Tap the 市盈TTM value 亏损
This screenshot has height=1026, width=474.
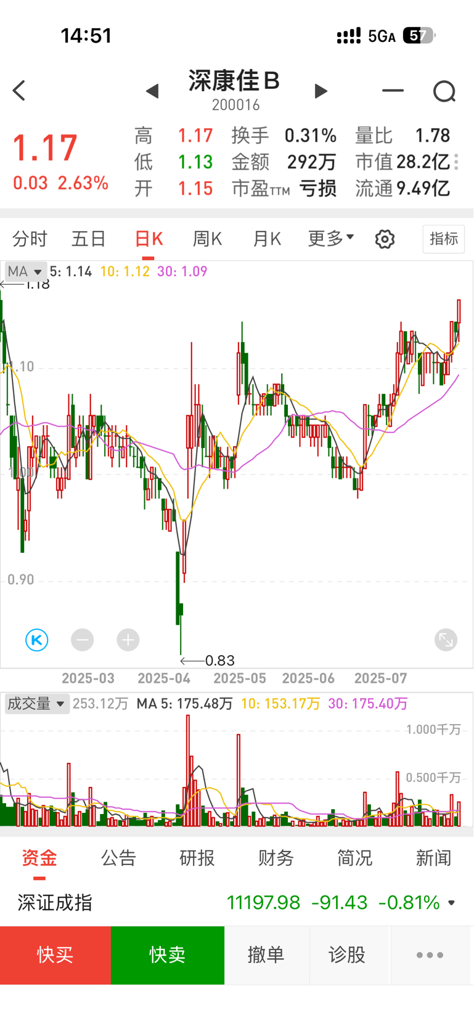[x=318, y=189]
